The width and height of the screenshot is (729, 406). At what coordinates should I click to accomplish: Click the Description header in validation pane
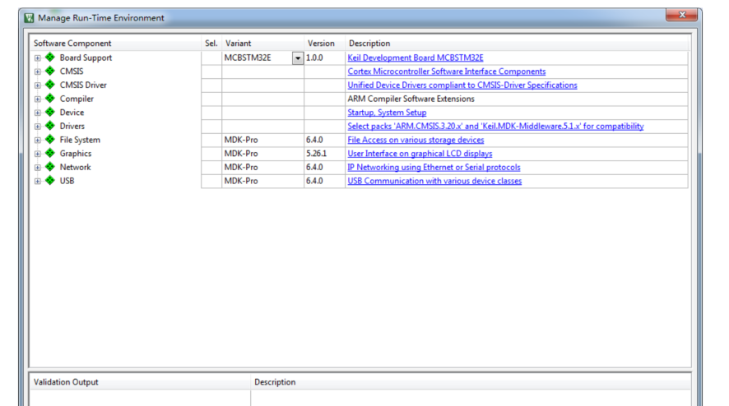tap(275, 382)
